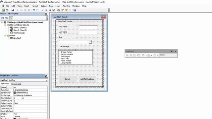Switch to the Categorized properties tab
The width and height of the screenshot is (212, 119).
(16, 84)
